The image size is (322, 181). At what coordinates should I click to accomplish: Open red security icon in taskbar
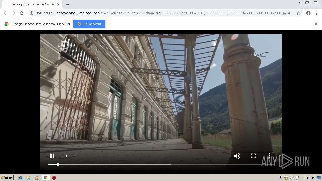coord(54,178)
